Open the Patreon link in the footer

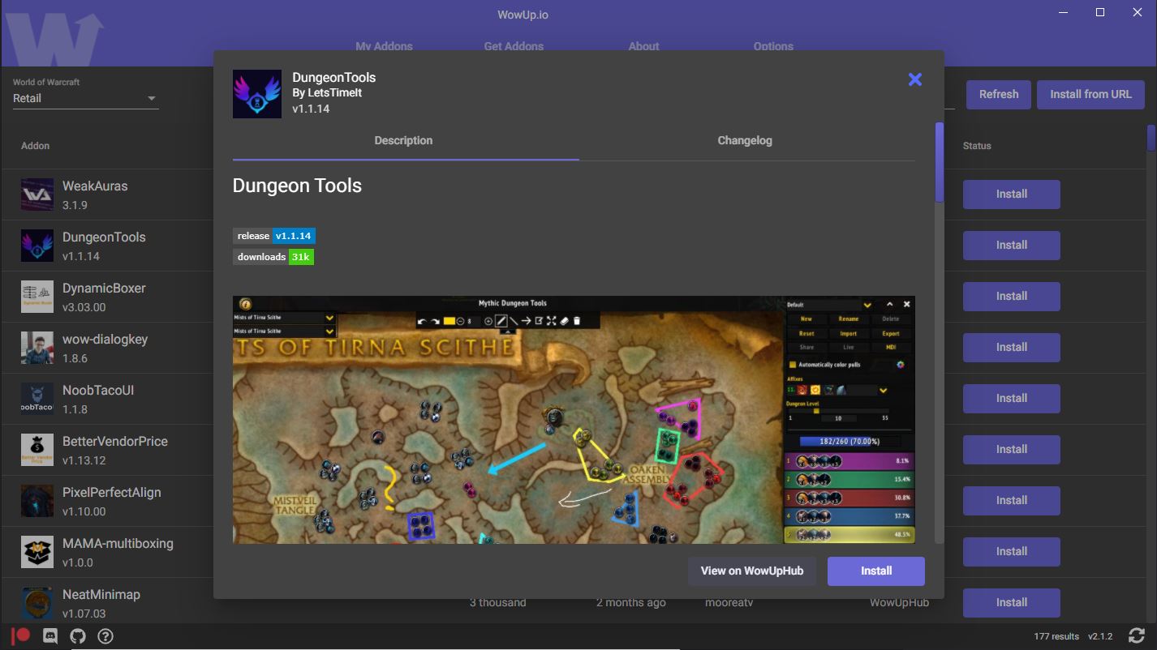21,636
